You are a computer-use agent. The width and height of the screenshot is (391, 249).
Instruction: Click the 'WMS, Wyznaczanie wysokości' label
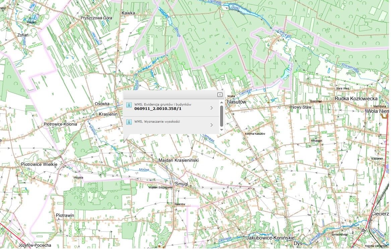[157, 122]
